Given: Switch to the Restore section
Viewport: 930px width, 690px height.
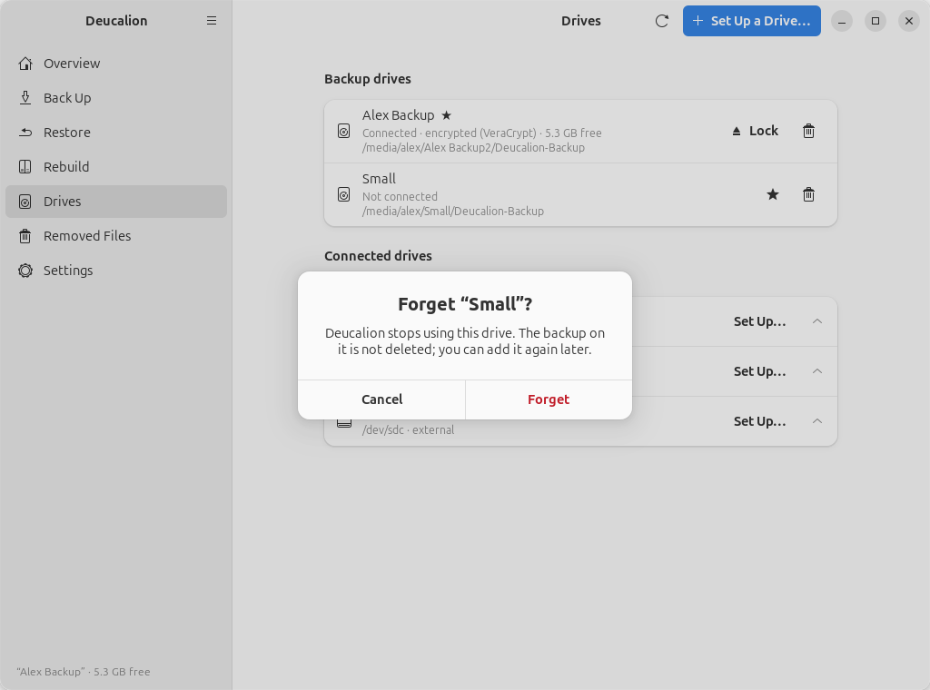Looking at the screenshot, I should tap(116, 133).
